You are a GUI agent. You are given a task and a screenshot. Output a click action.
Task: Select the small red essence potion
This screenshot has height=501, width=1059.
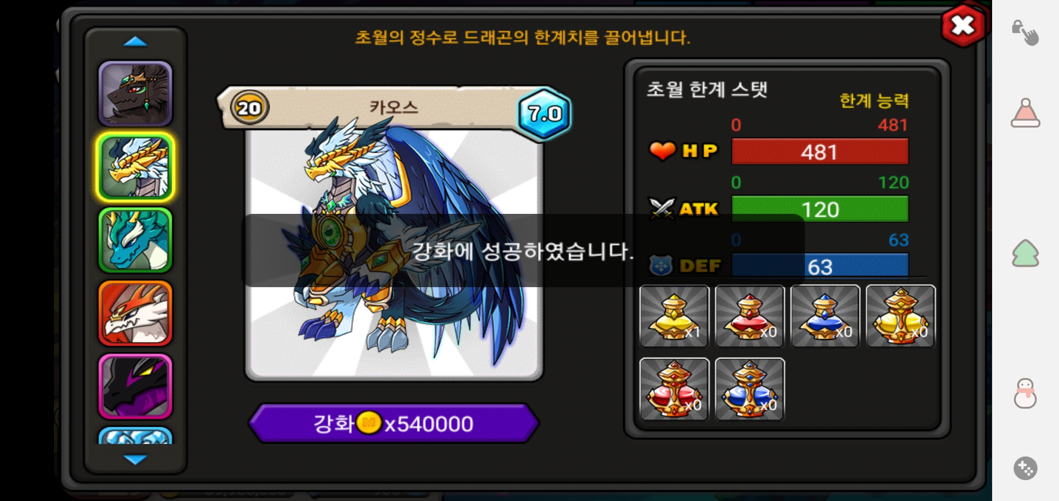tap(750, 316)
